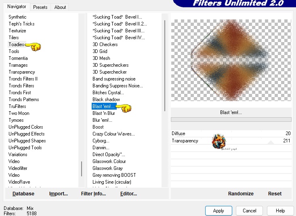This screenshot has height=216, width=296.
Task: Select the Cyborg... filter
Action: (101, 141)
